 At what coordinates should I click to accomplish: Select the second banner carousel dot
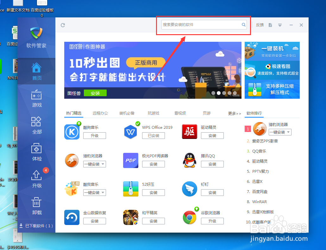(219, 93)
